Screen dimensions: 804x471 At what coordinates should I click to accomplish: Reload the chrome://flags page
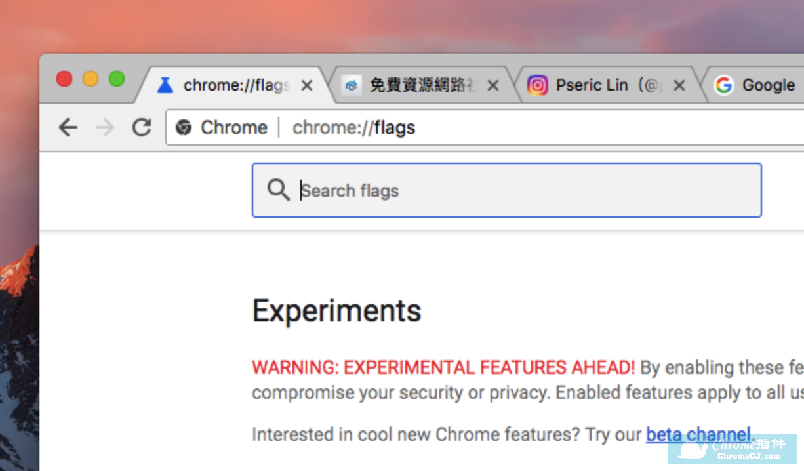tap(142, 127)
